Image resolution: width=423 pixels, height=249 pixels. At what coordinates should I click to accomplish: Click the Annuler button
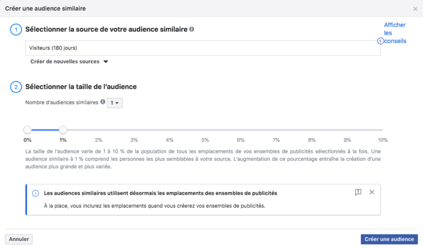pos(19,239)
